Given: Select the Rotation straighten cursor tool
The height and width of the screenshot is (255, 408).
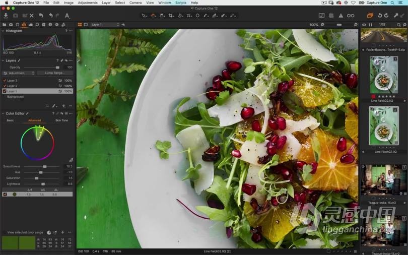Looking at the screenshot, I should (x=180, y=16).
